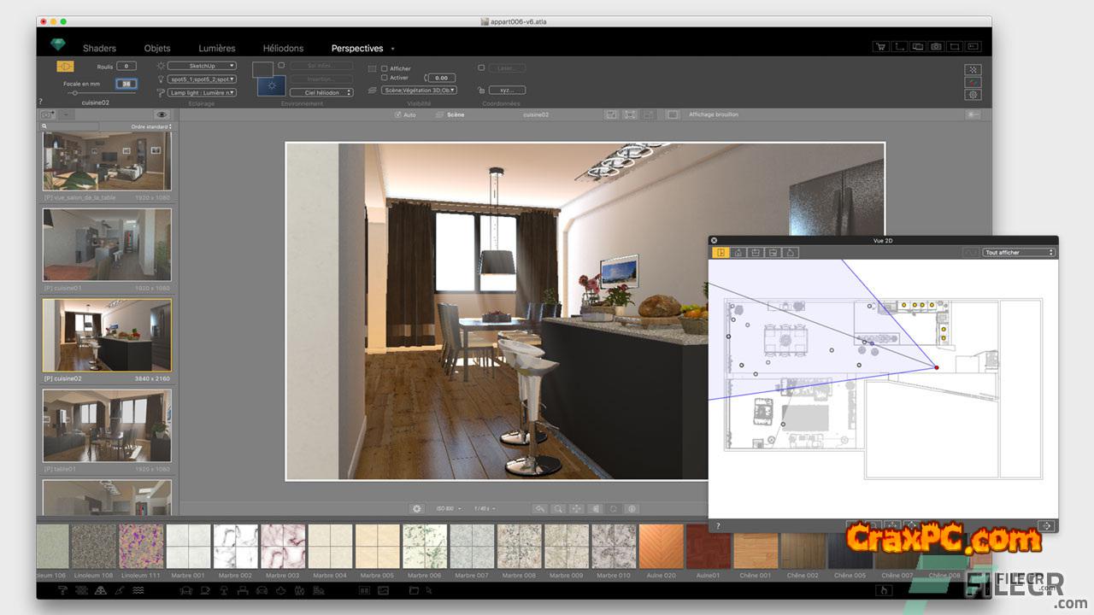Click the camera render icon in top bar
This screenshot has height=615, width=1094.
pyautogui.click(x=936, y=47)
